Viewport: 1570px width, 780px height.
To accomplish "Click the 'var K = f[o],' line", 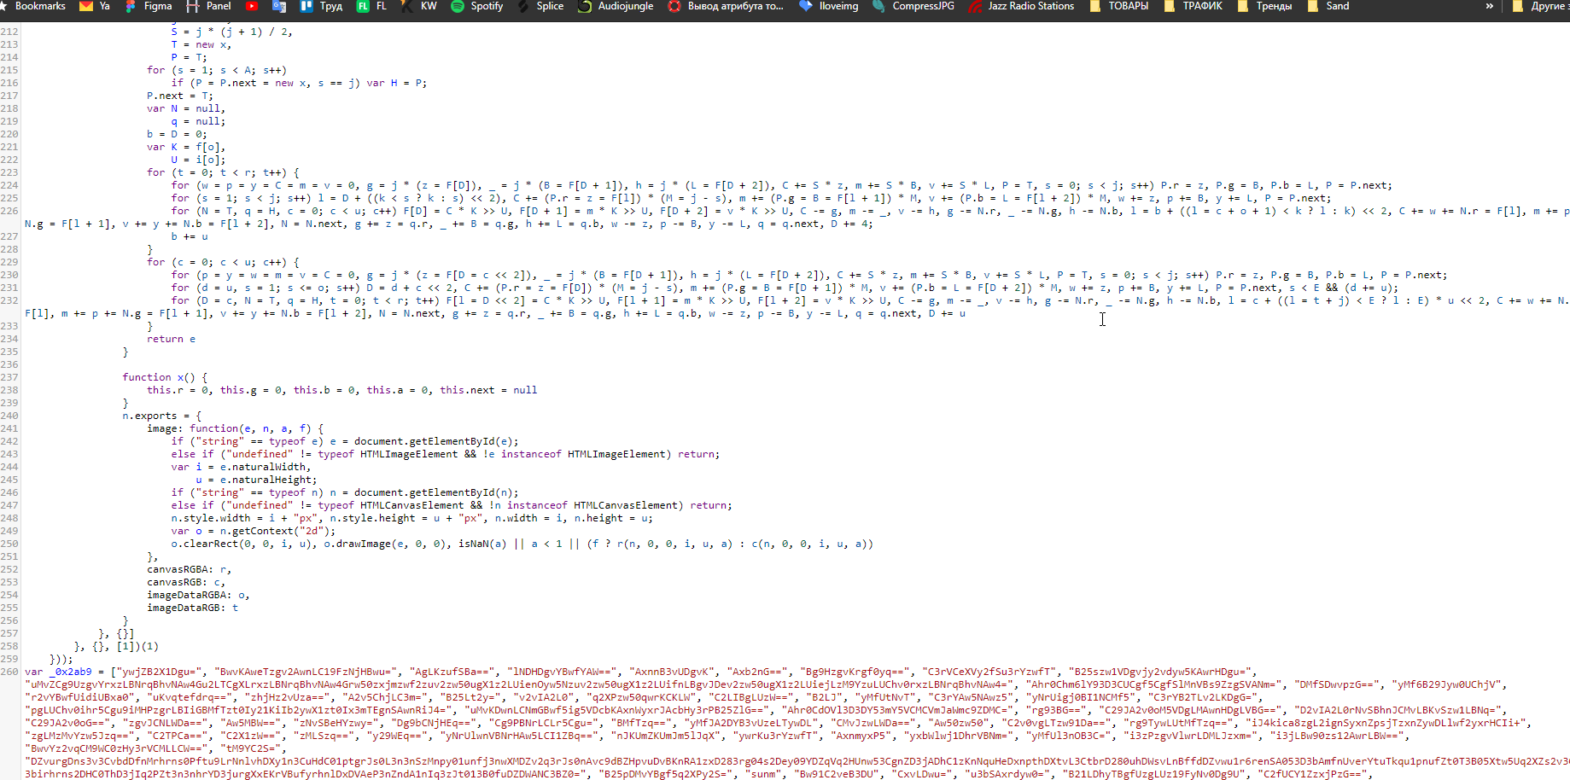I will [186, 147].
